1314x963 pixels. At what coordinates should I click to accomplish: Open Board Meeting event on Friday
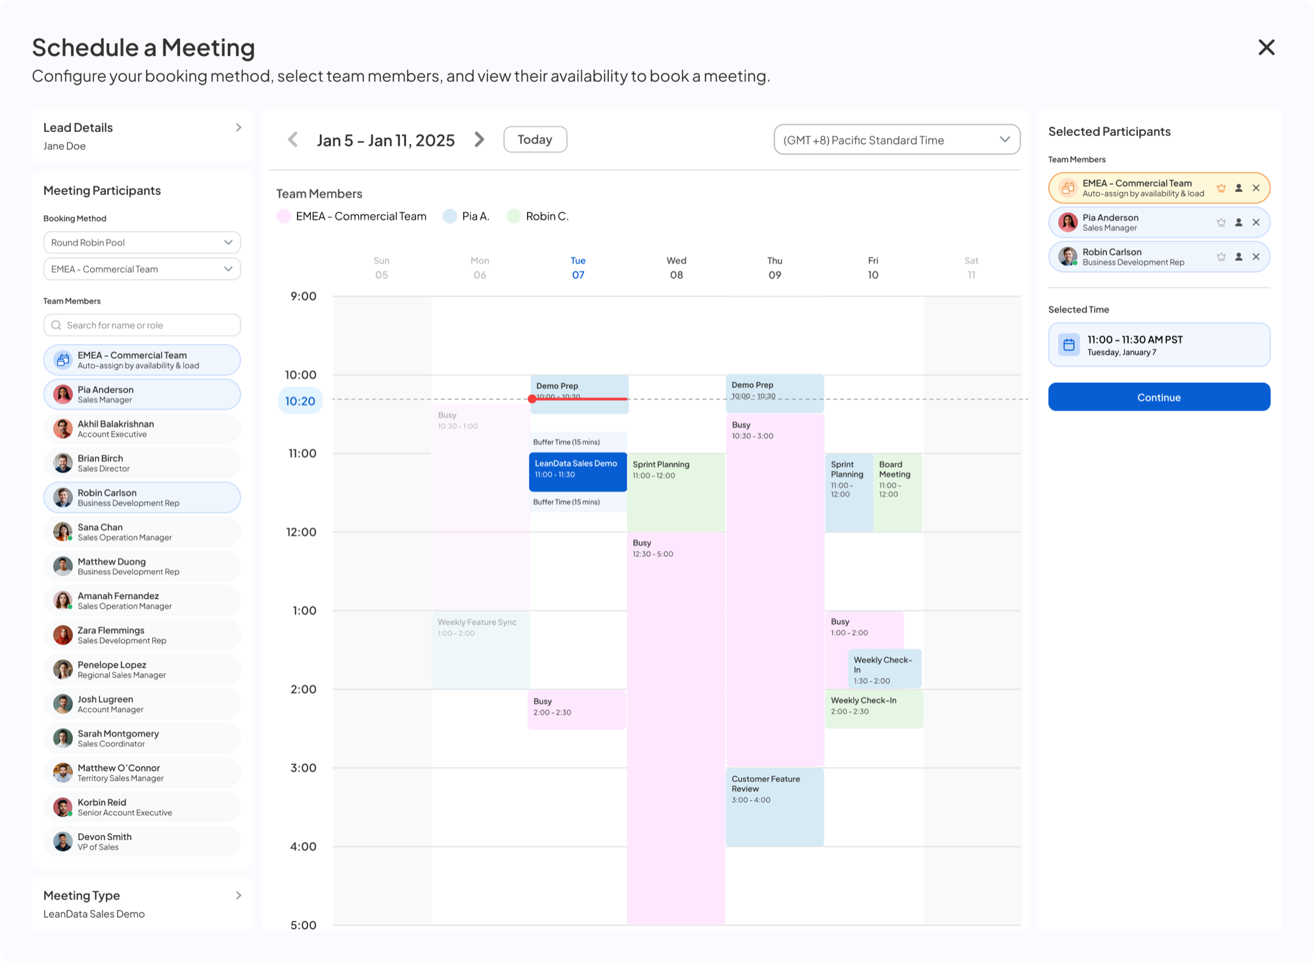click(897, 492)
